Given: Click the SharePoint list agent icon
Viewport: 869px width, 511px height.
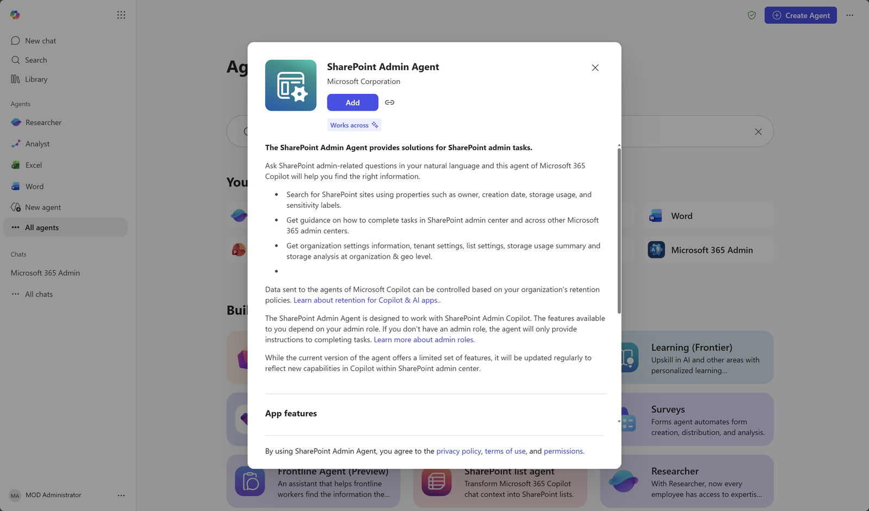Looking at the screenshot, I should pos(437,482).
